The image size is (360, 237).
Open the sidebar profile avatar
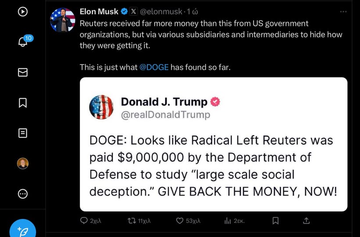23,164
